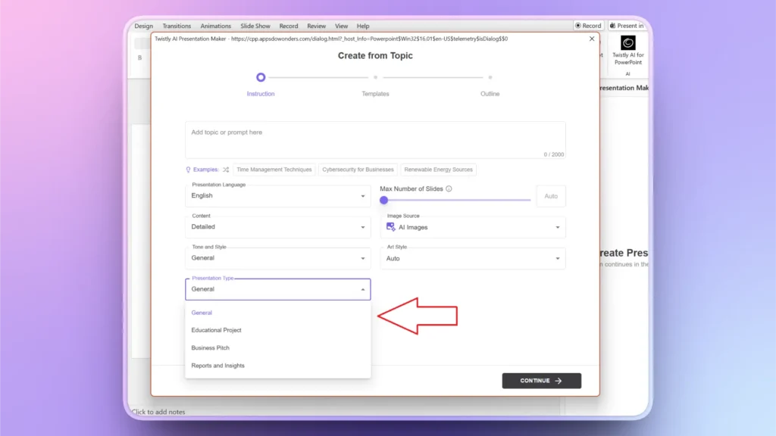Image resolution: width=776 pixels, height=436 pixels.
Task: Open the Slide Show ribbon tab
Action: (255, 26)
